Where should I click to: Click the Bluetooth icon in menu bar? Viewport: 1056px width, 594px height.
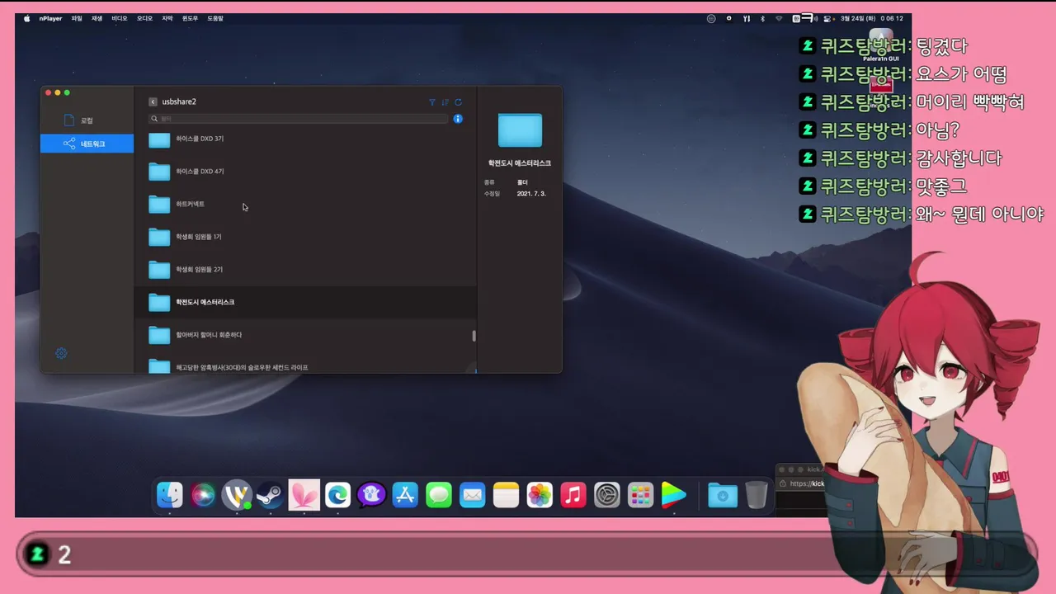coord(762,18)
